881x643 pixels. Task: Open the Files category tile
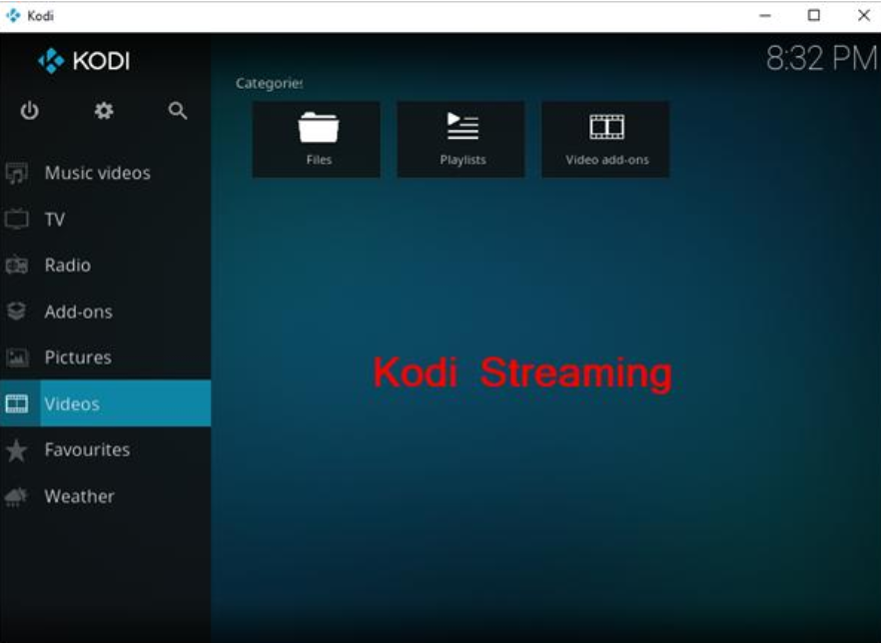tap(317, 140)
